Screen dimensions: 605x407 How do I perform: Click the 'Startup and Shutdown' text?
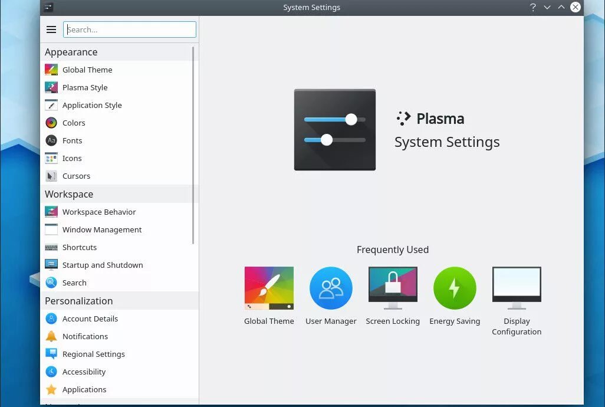(x=103, y=265)
